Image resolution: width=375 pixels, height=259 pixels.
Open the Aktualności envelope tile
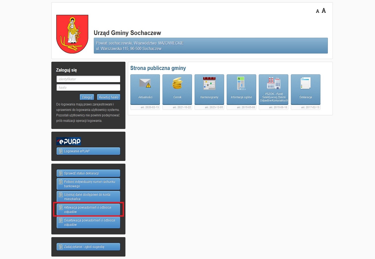click(x=145, y=89)
